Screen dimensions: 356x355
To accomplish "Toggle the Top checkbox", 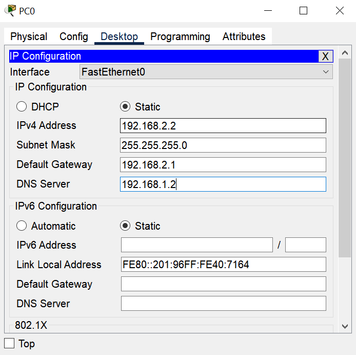I will [9, 343].
